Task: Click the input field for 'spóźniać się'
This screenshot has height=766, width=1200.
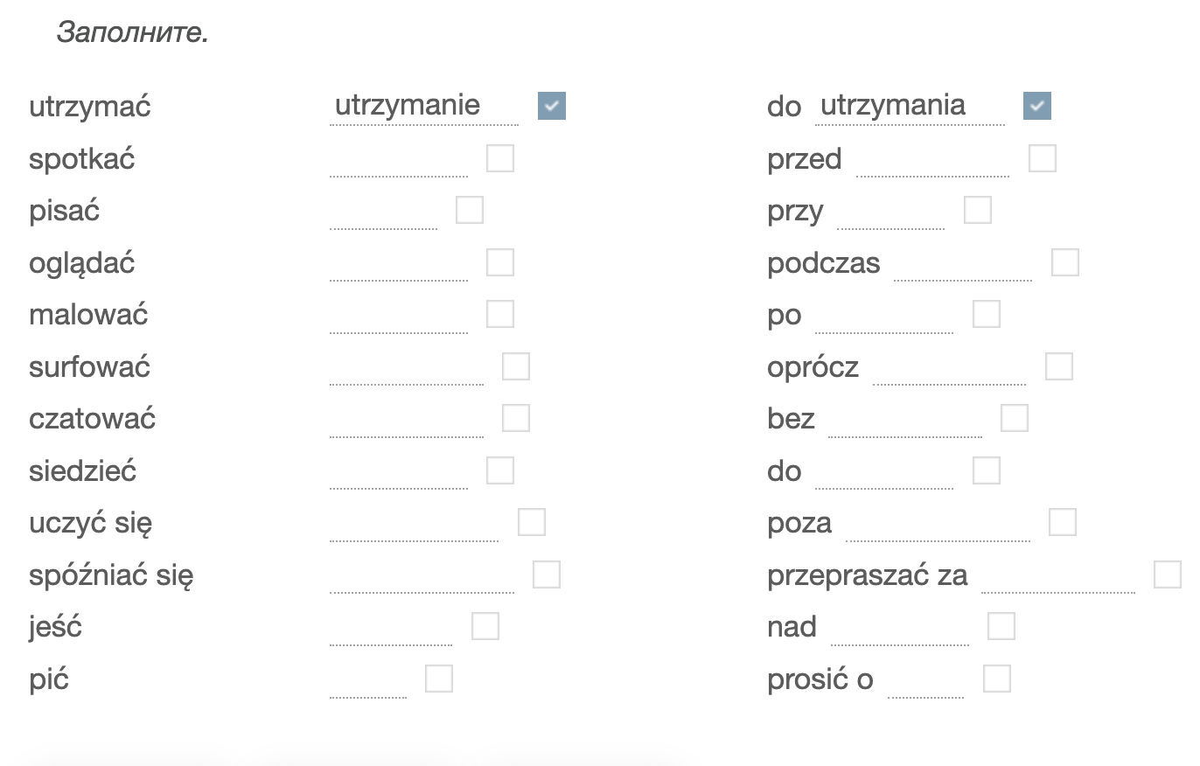Action: click(422, 576)
